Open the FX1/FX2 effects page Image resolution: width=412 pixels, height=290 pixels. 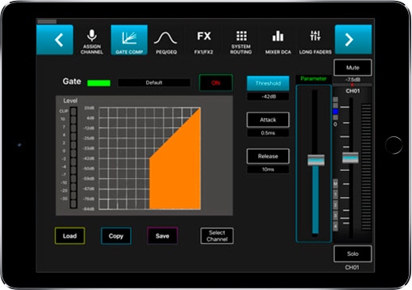pyautogui.click(x=203, y=42)
